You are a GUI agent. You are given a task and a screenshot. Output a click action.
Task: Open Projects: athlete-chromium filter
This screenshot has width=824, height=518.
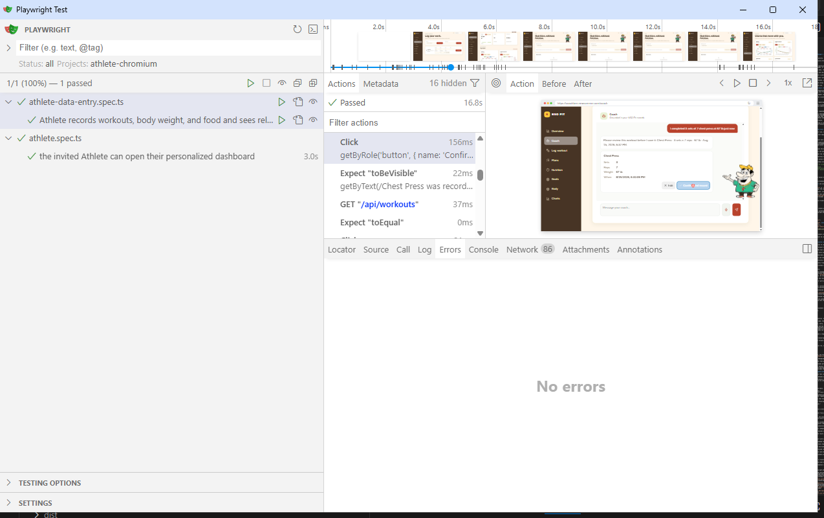point(107,64)
